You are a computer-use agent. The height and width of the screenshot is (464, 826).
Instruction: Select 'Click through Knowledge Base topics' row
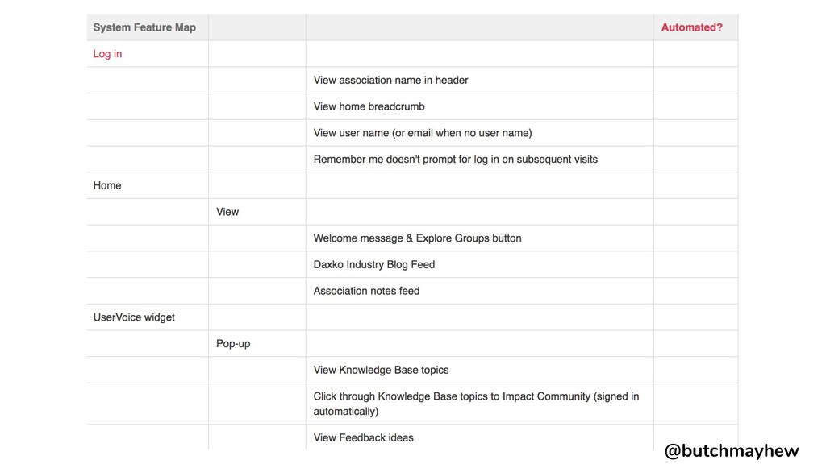412,404
